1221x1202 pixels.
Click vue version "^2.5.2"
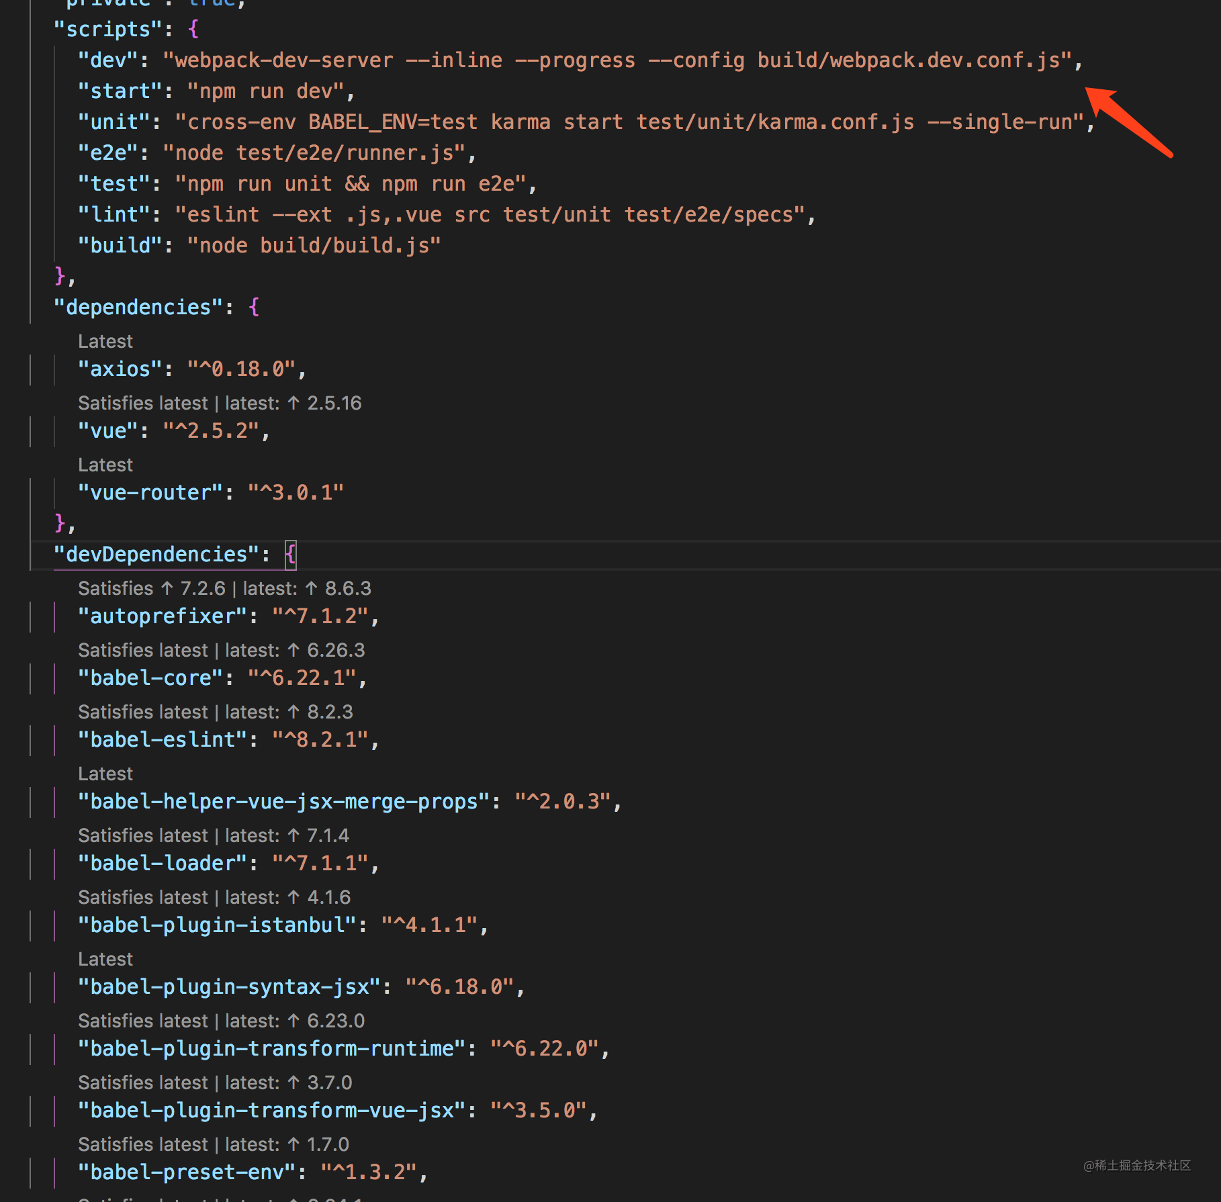[x=212, y=431]
